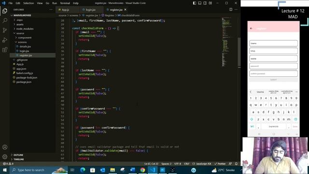Viewport: 309px width, 174px height.
Task: Toggle panel layout icon in title bar
Action: [x=199, y=3]
